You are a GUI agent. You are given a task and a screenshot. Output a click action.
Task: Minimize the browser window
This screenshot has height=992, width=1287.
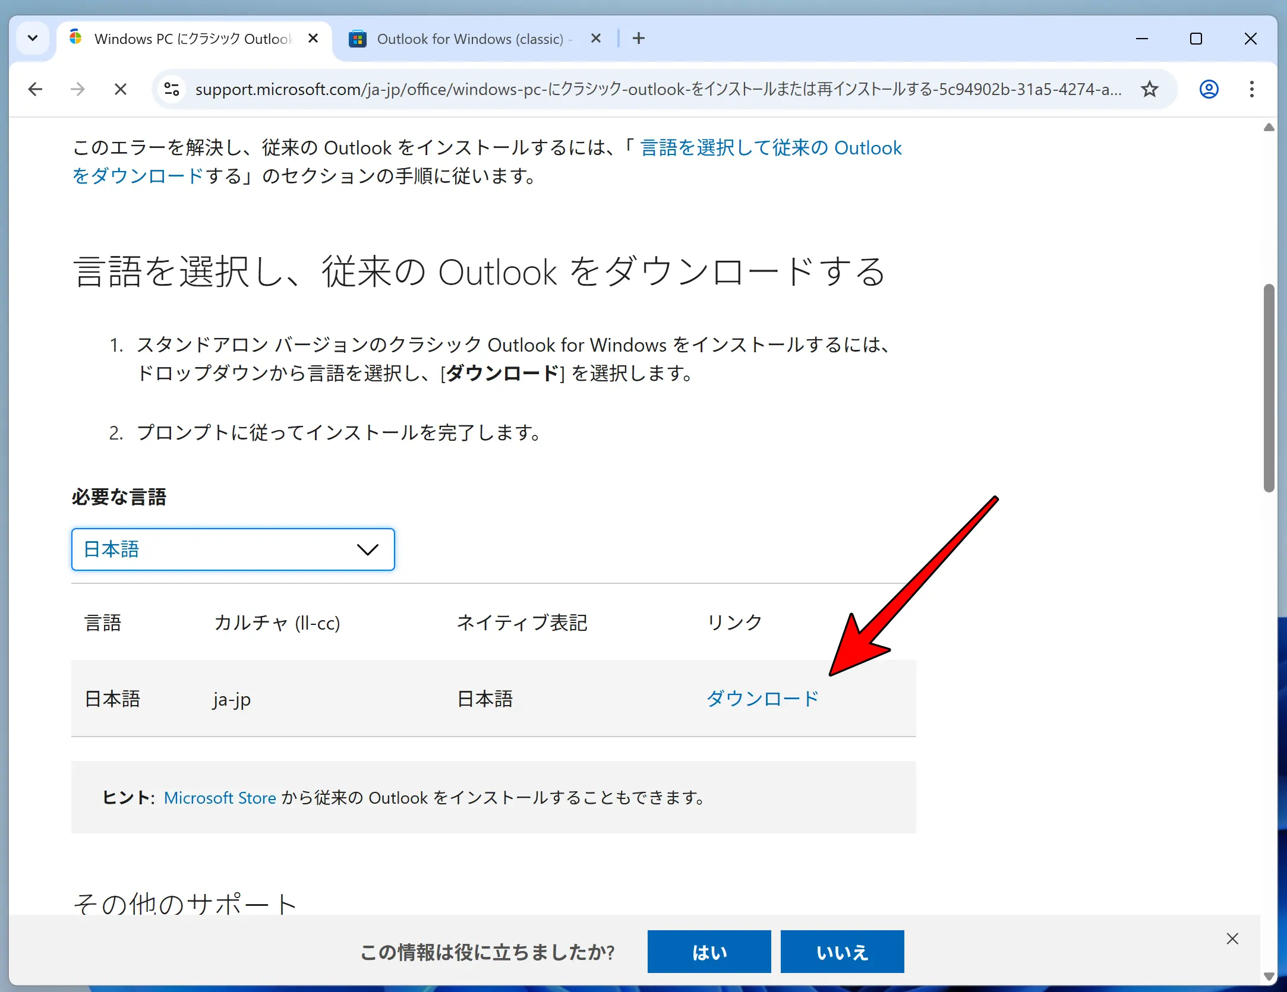coord(1141,39)
